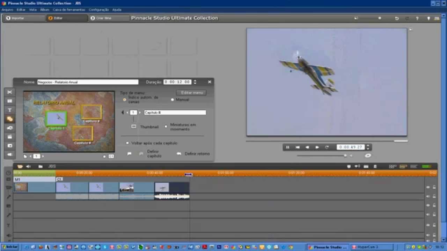Mute the original audio track speaker
Viewport: 447px width, 251px height.
tap(428, 196)
